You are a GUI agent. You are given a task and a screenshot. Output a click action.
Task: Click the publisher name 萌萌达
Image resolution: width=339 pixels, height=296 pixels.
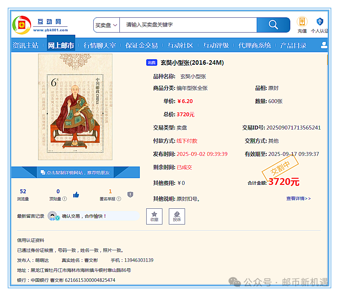pyautogui.click(x=42, y=260)
